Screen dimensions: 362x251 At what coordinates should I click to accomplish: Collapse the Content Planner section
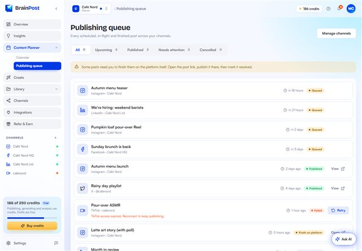pyautogui.click(x=57, y=47)
